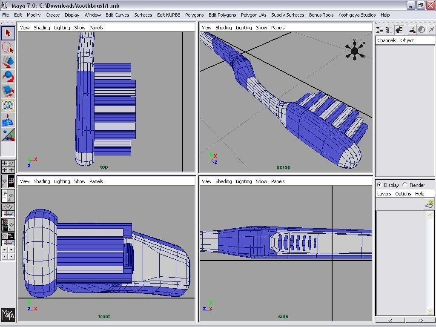This screenshot has height=327, width=436.
Task: Open main Help menu in menu bar
Action: click(x=385, y=15)
